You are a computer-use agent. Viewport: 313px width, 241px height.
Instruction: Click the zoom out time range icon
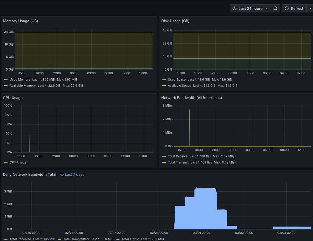coord(275,8)
